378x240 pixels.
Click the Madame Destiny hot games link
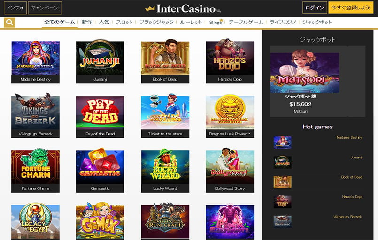349,137
